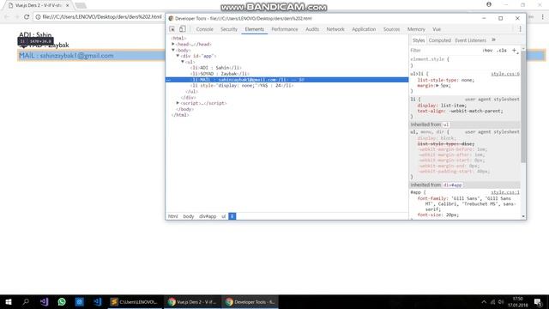Expand the script element node

[x=178, y=103]
